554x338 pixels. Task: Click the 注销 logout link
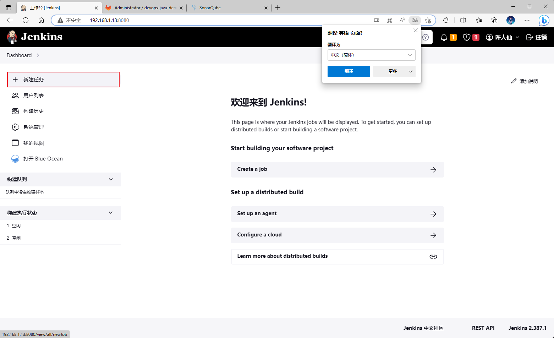536,37
